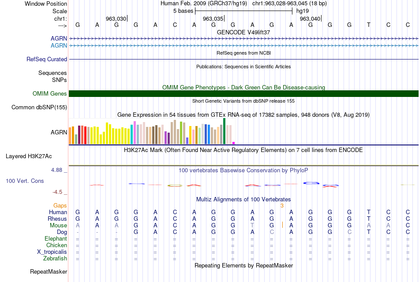The height and width of the screenshot is (282, 419).
Task: Open the RefSeq Curated track label
Action: coord(46,59)
